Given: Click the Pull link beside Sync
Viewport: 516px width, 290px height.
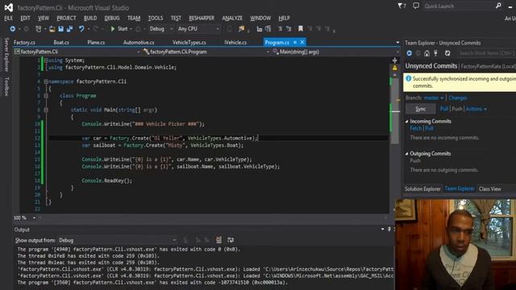Looking at the screenshot, I should click(x=444, y=109).
